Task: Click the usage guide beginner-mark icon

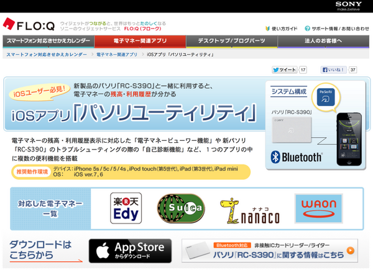Action: (x=267, y=29)
